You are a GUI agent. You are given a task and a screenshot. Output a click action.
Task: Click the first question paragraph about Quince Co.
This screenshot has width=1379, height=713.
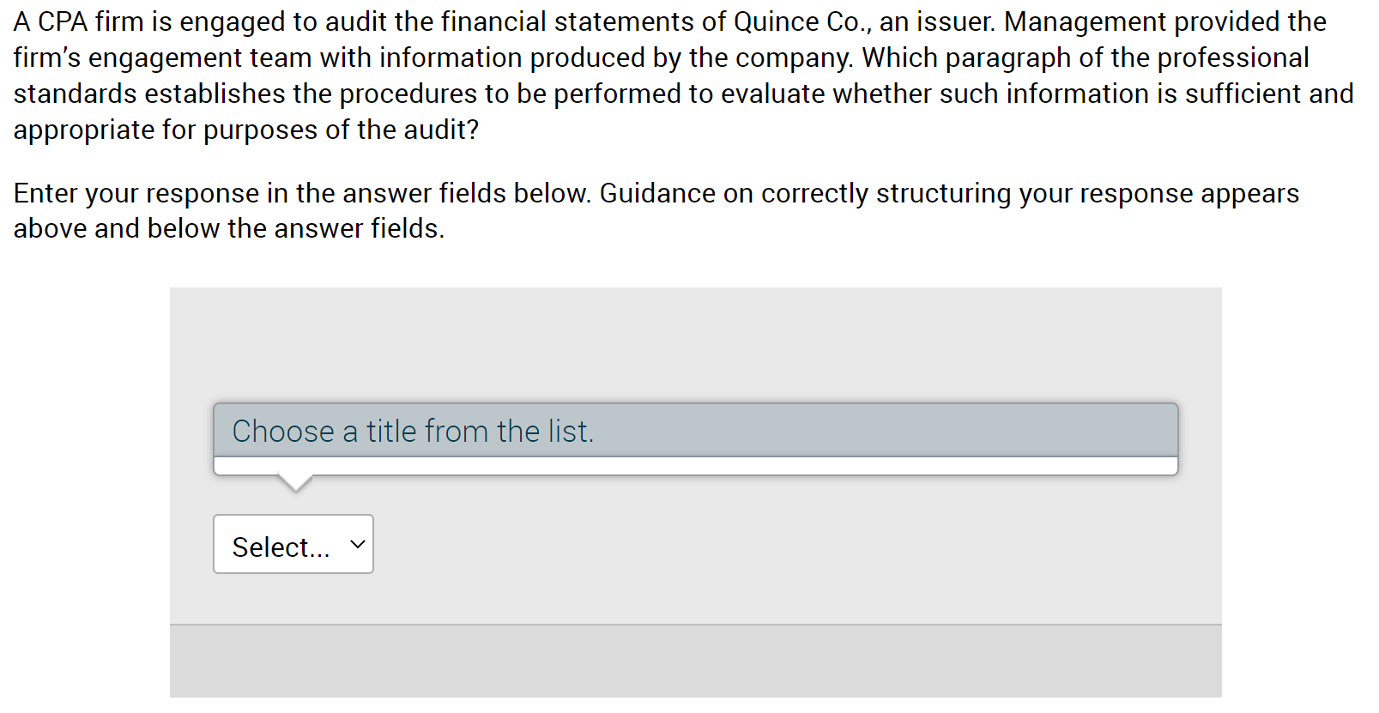(684, 76)
